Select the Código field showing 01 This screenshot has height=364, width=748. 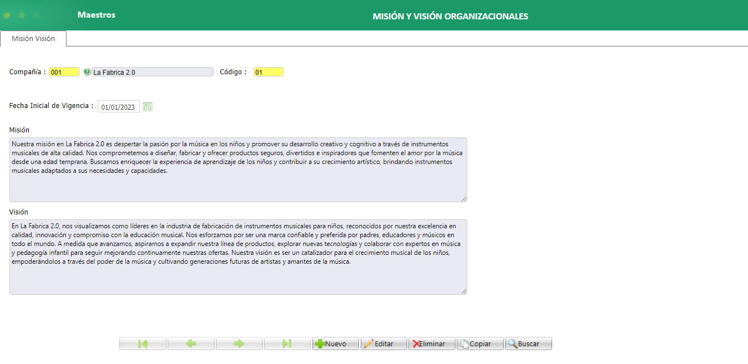pos(268,71)
